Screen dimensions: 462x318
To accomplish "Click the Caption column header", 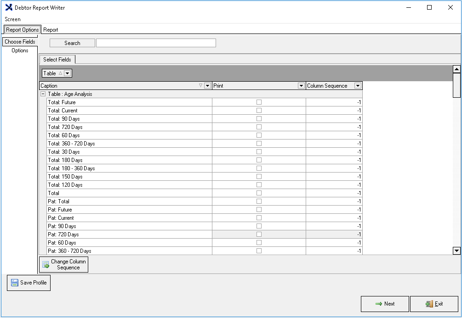I will (x=125, y=86).
